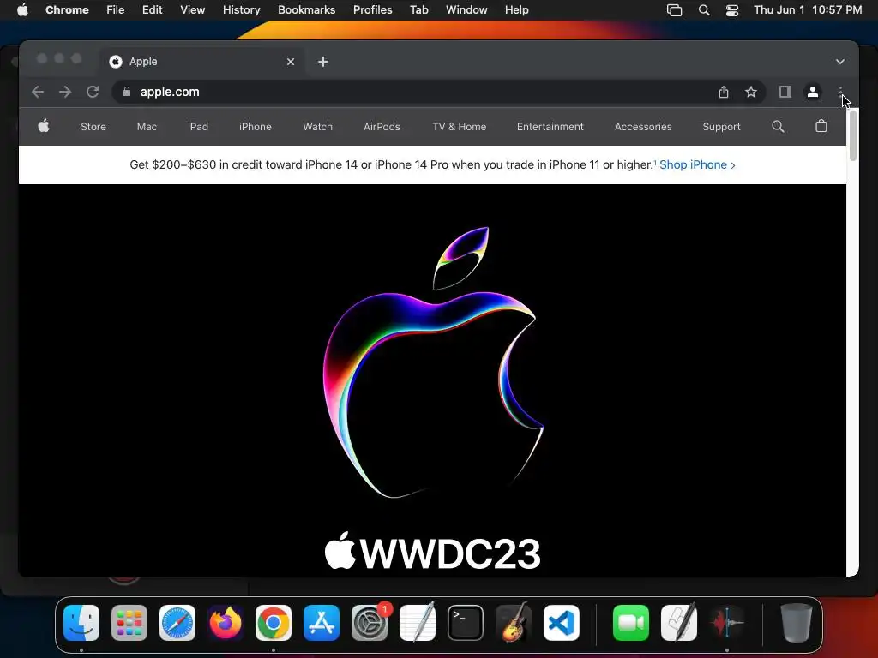Open Chrome's three-dot menu
878x658 pixels.
pyautogui.click(x=840, y=92)
